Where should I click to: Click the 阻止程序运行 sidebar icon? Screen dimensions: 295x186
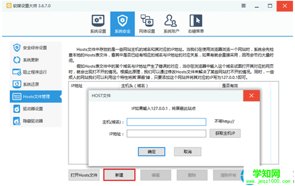click(17, 72)
